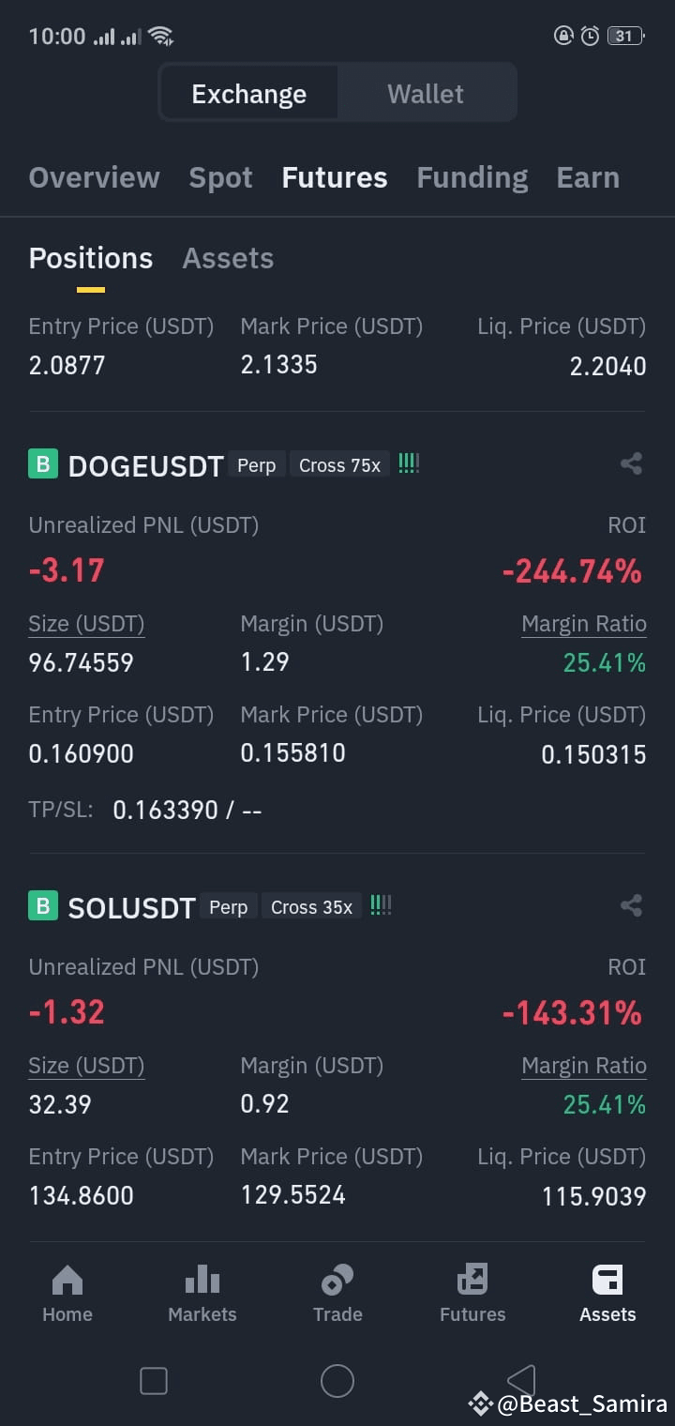Viewport: 675px width, 1426px height.
Task: Open the Trade icon in bottom bar
Action: coord(337,1280)
